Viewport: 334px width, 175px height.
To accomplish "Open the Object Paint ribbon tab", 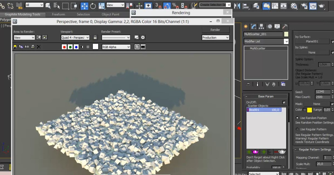I will (x=110, y=14).
